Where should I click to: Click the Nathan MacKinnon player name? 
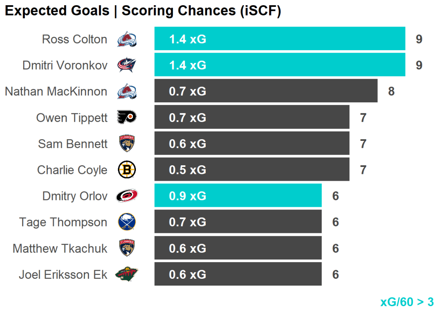point(56,92)
